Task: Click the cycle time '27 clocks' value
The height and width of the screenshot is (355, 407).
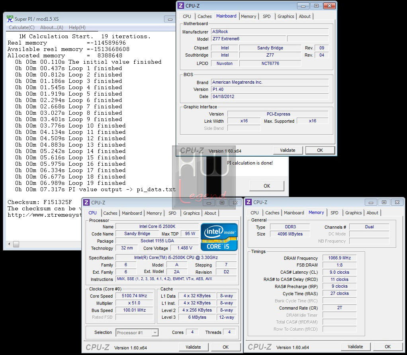Action: coord(339,294)
